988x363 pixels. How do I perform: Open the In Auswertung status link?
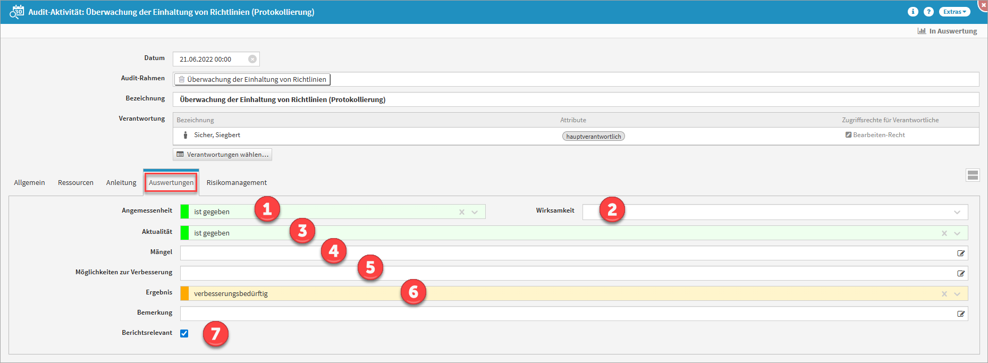pos(948,31)
